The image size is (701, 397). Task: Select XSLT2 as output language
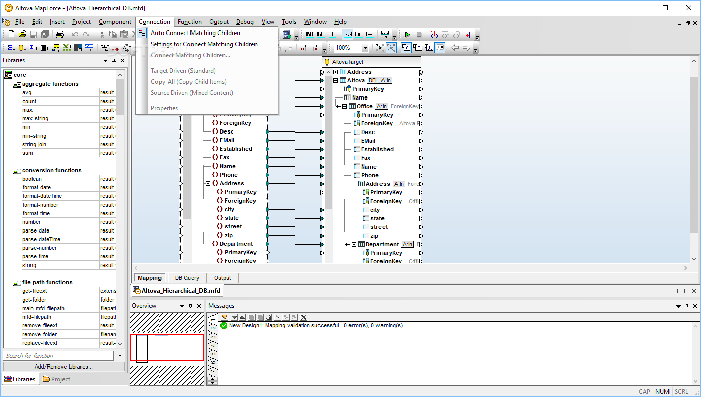[321, 35]
